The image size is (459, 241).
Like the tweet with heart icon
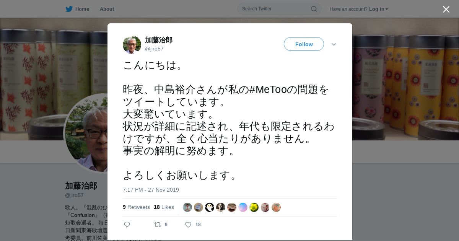[188, 225]
